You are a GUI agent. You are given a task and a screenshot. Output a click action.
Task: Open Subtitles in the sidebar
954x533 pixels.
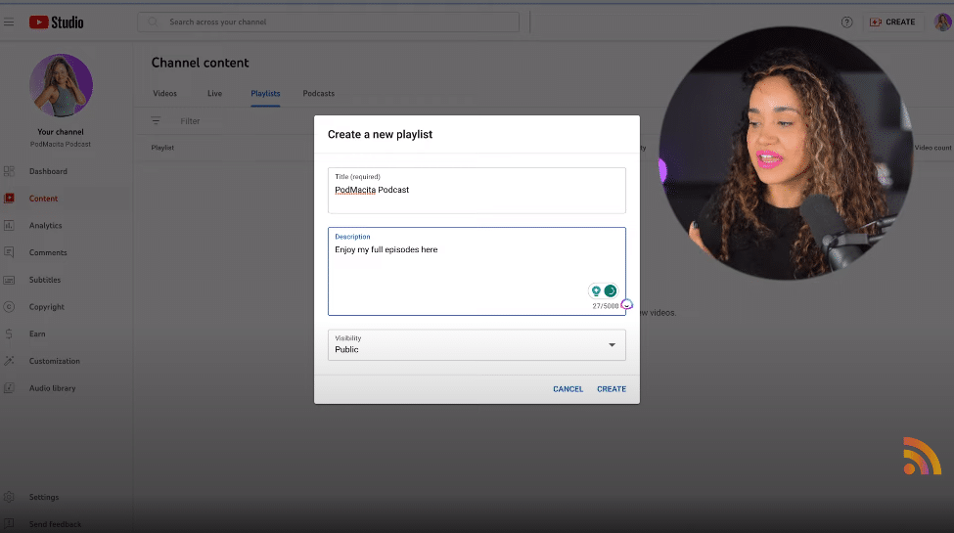click(x=45, y=280)
